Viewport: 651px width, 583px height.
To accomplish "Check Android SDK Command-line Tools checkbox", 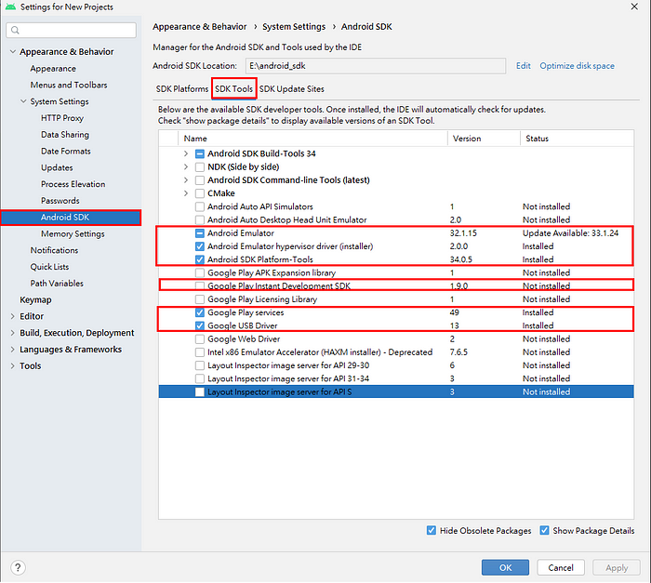I will (x=200, y=180).
